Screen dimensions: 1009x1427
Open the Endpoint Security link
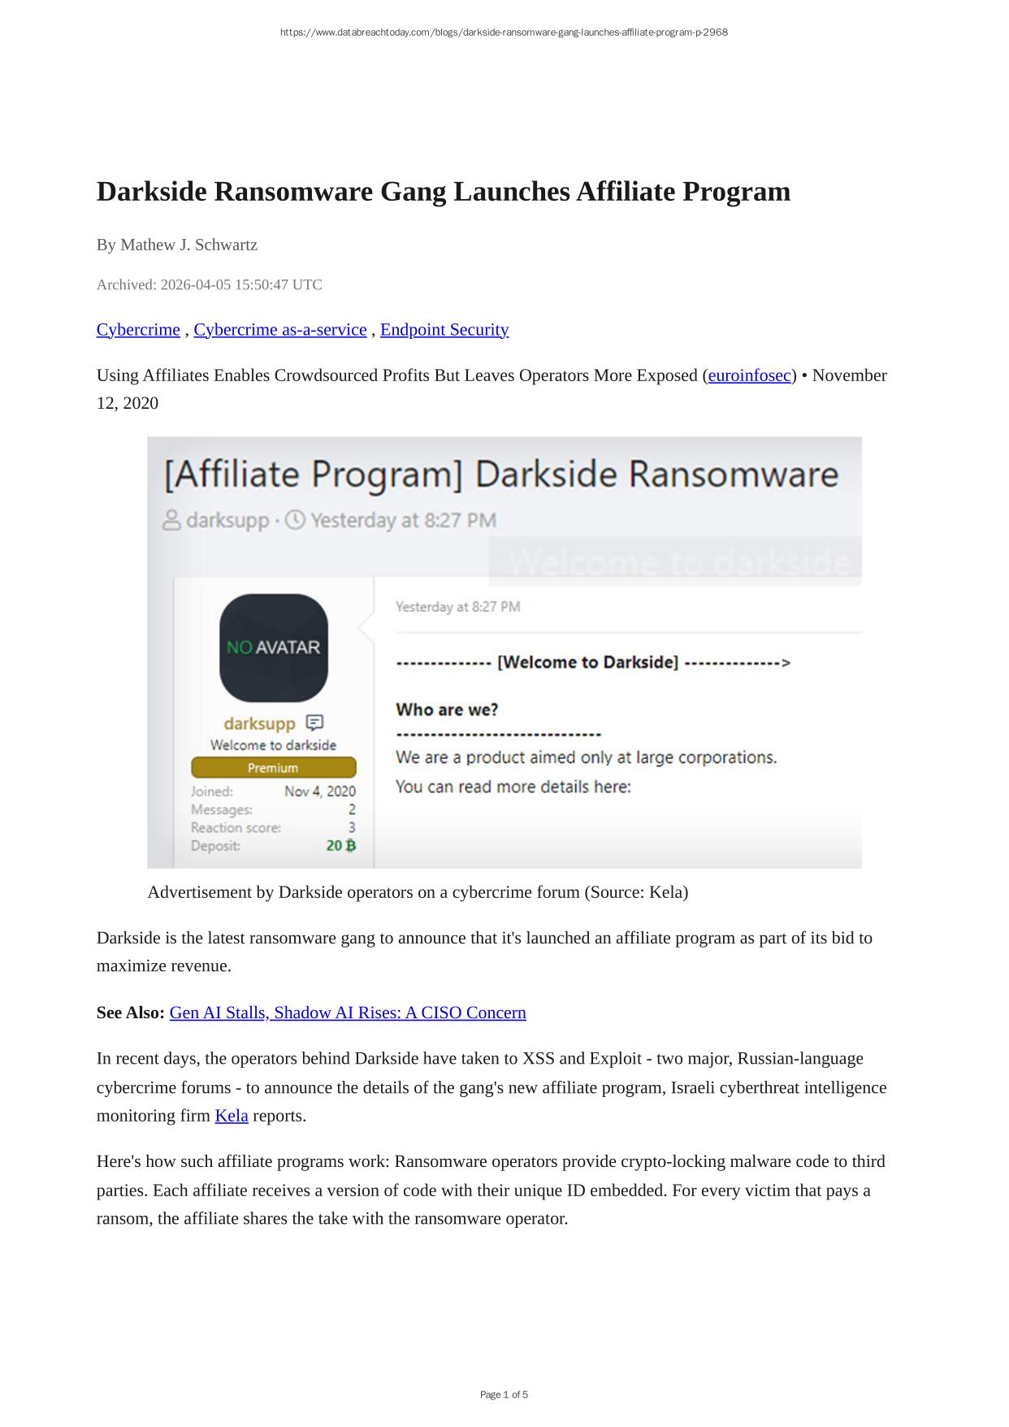tap(444, 329)
